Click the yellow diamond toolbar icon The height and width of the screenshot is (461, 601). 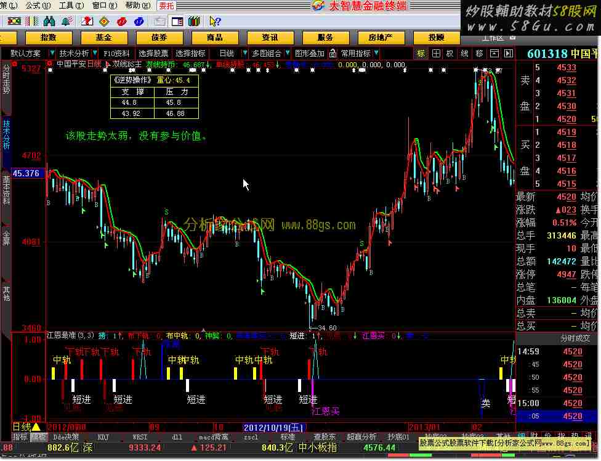tap(104, 21)
